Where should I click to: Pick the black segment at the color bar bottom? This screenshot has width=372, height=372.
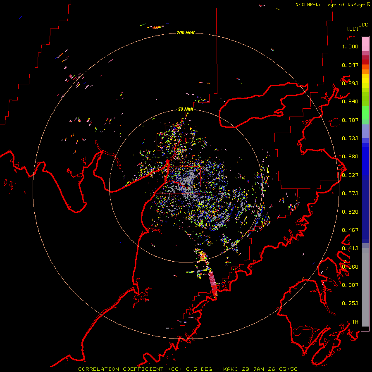(x=365, y=329)
